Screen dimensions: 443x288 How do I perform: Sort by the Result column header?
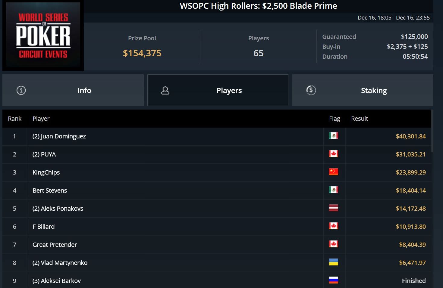point(359,119)
